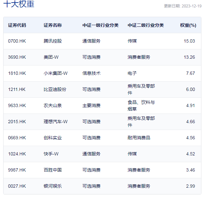This screenshot has height=197, width=203.
Task: Click the 中证二级行业分类 column header
Action: click(x=146, y=25)
